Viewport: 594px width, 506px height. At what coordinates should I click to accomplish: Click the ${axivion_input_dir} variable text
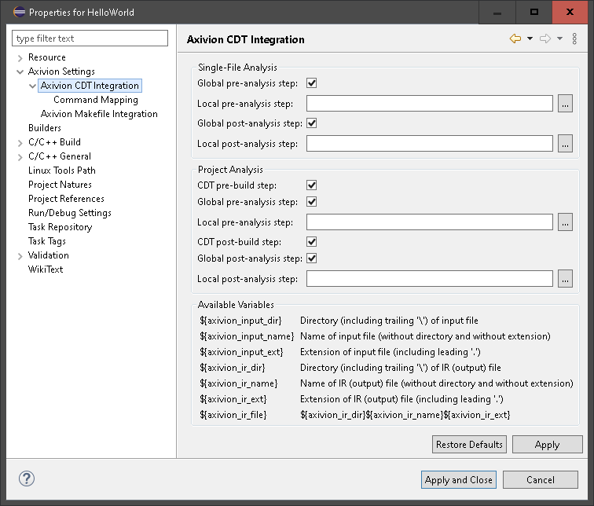[240, 321]
